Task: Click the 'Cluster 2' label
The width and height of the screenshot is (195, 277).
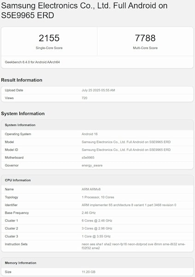Action: pos(12,229)
